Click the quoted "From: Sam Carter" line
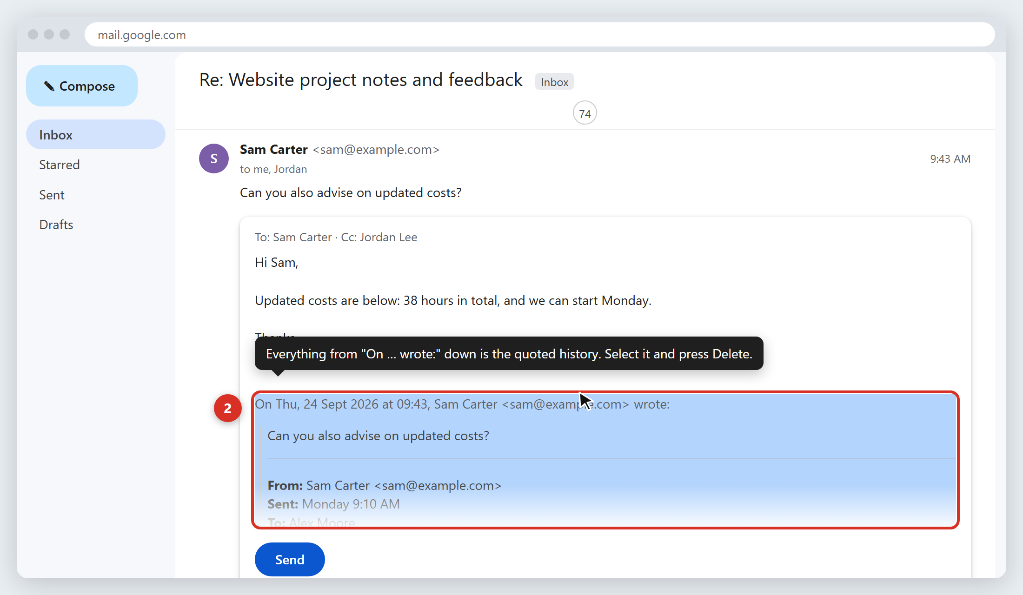Viewport: 1023px width, 595px height. [385, 486]
